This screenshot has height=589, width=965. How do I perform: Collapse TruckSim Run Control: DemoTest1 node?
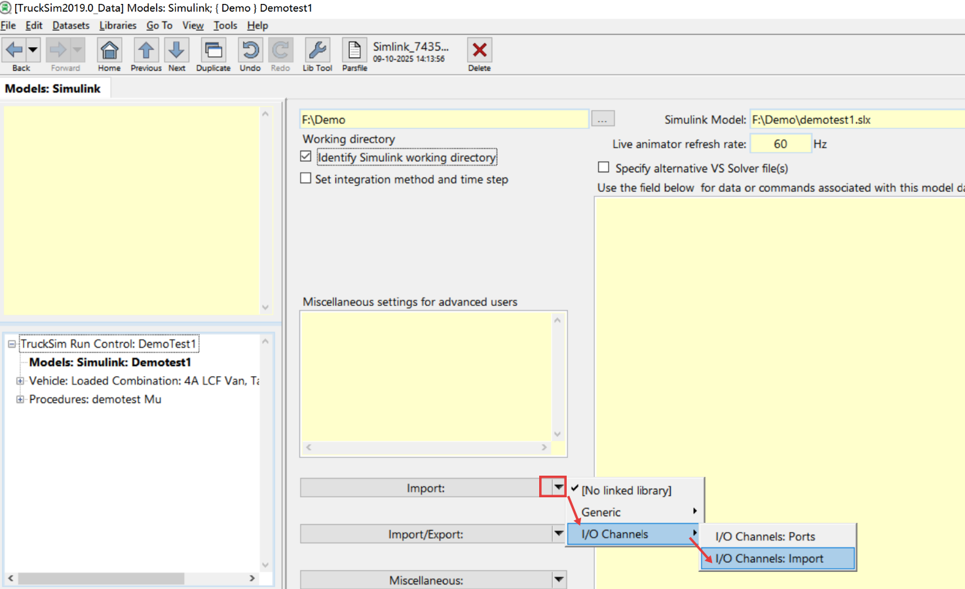pyautogui.click(x=11, y=344)
